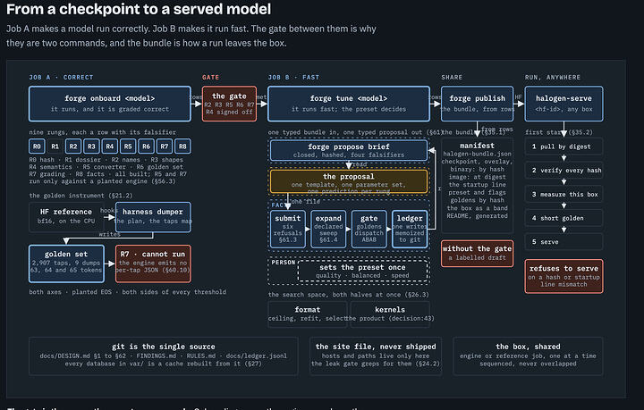The width and height of the screenshot is (644, 410).
Task: Click the "expand" declared sweep box
Action: [328, 230]
